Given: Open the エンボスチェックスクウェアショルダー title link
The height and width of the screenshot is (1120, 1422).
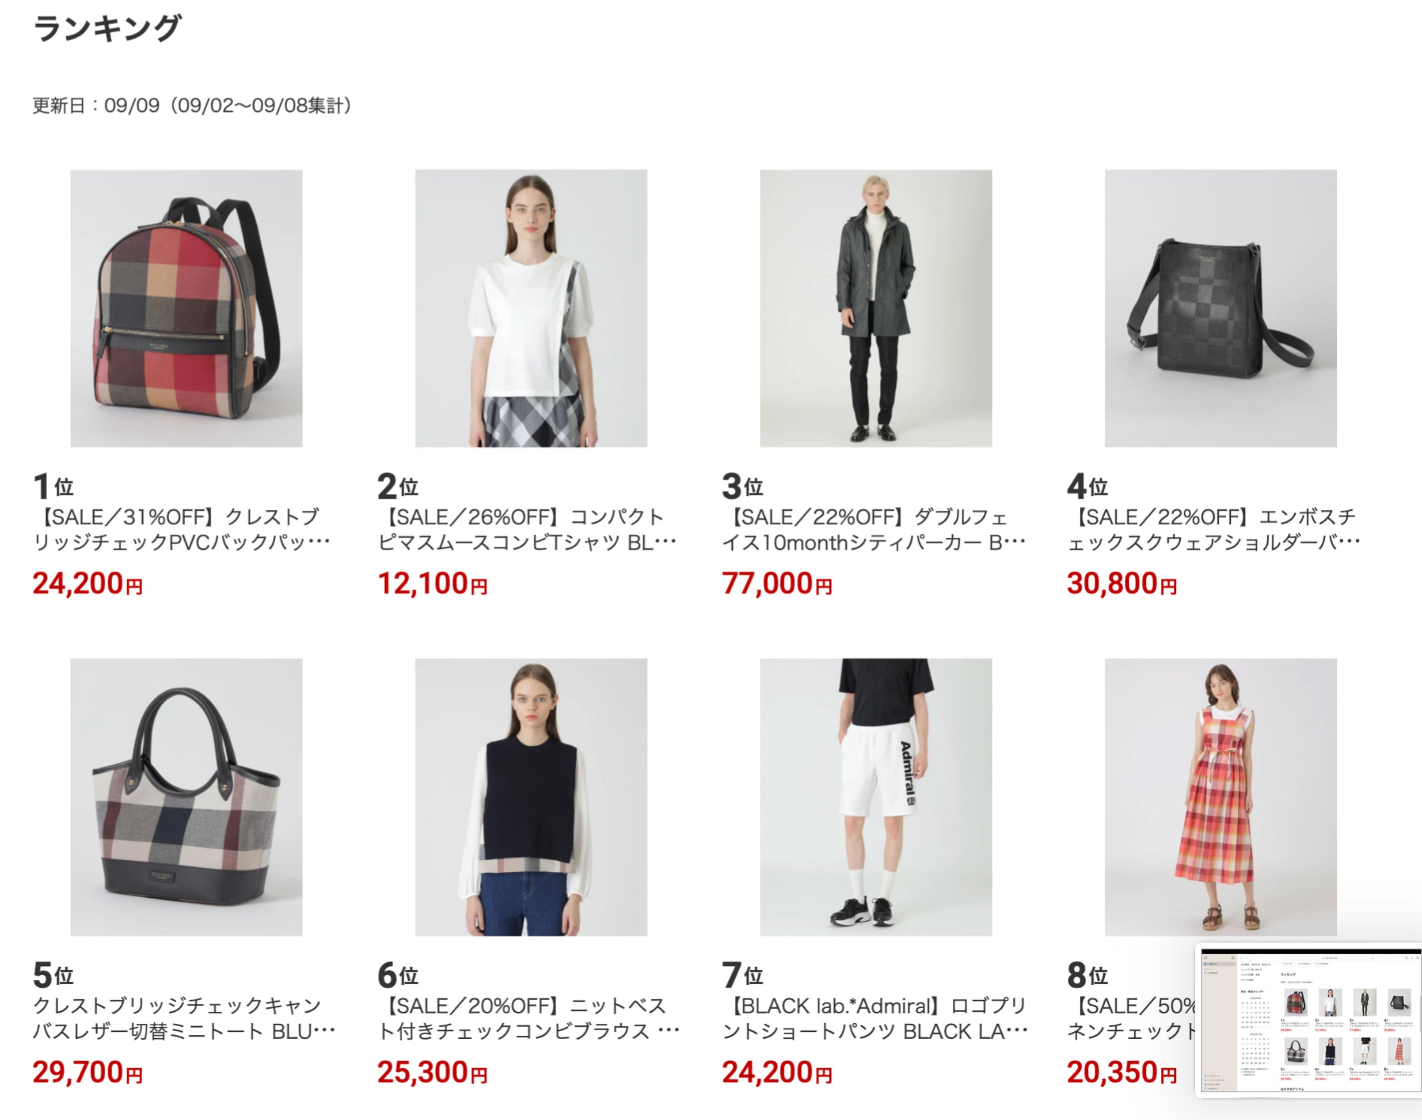Looking at the screenshot, I should pyautogui.click(x=1214, y=530).
